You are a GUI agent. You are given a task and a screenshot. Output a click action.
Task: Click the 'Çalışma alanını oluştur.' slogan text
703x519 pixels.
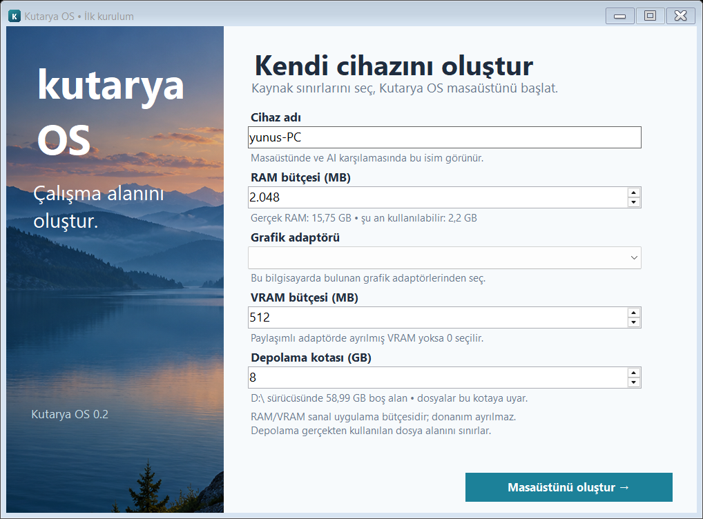[99, 208]
